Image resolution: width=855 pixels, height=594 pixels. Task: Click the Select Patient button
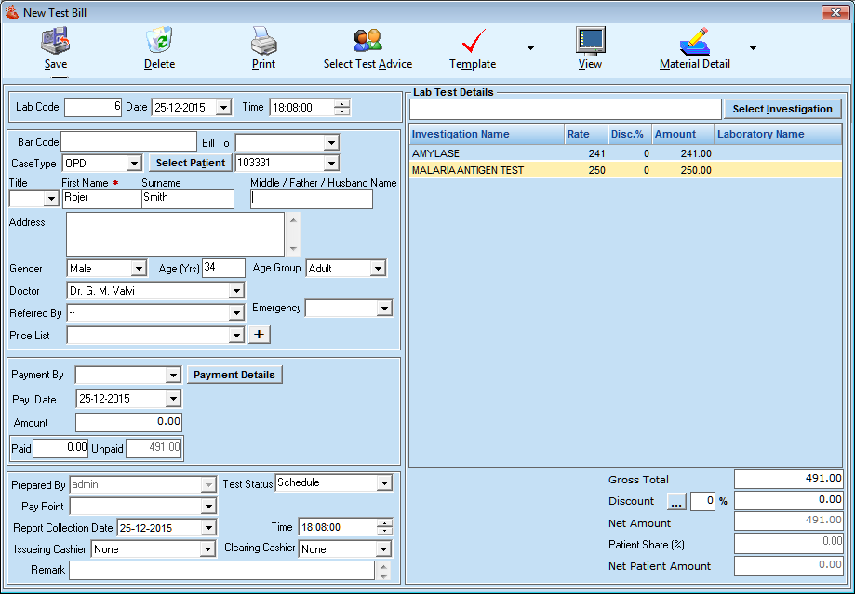tap(190, 164)
